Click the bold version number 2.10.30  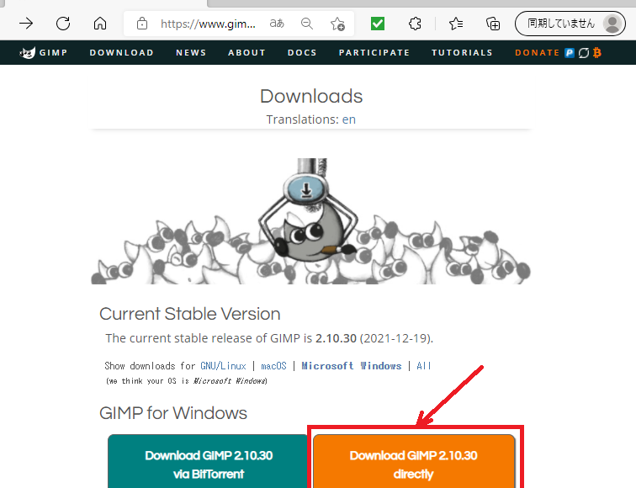point(336,338)
